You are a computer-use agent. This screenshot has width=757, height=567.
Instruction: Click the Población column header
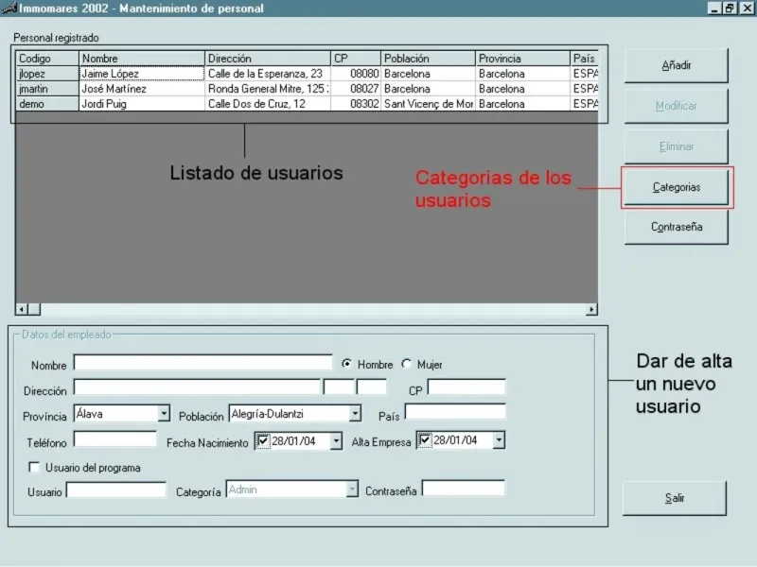429,59
